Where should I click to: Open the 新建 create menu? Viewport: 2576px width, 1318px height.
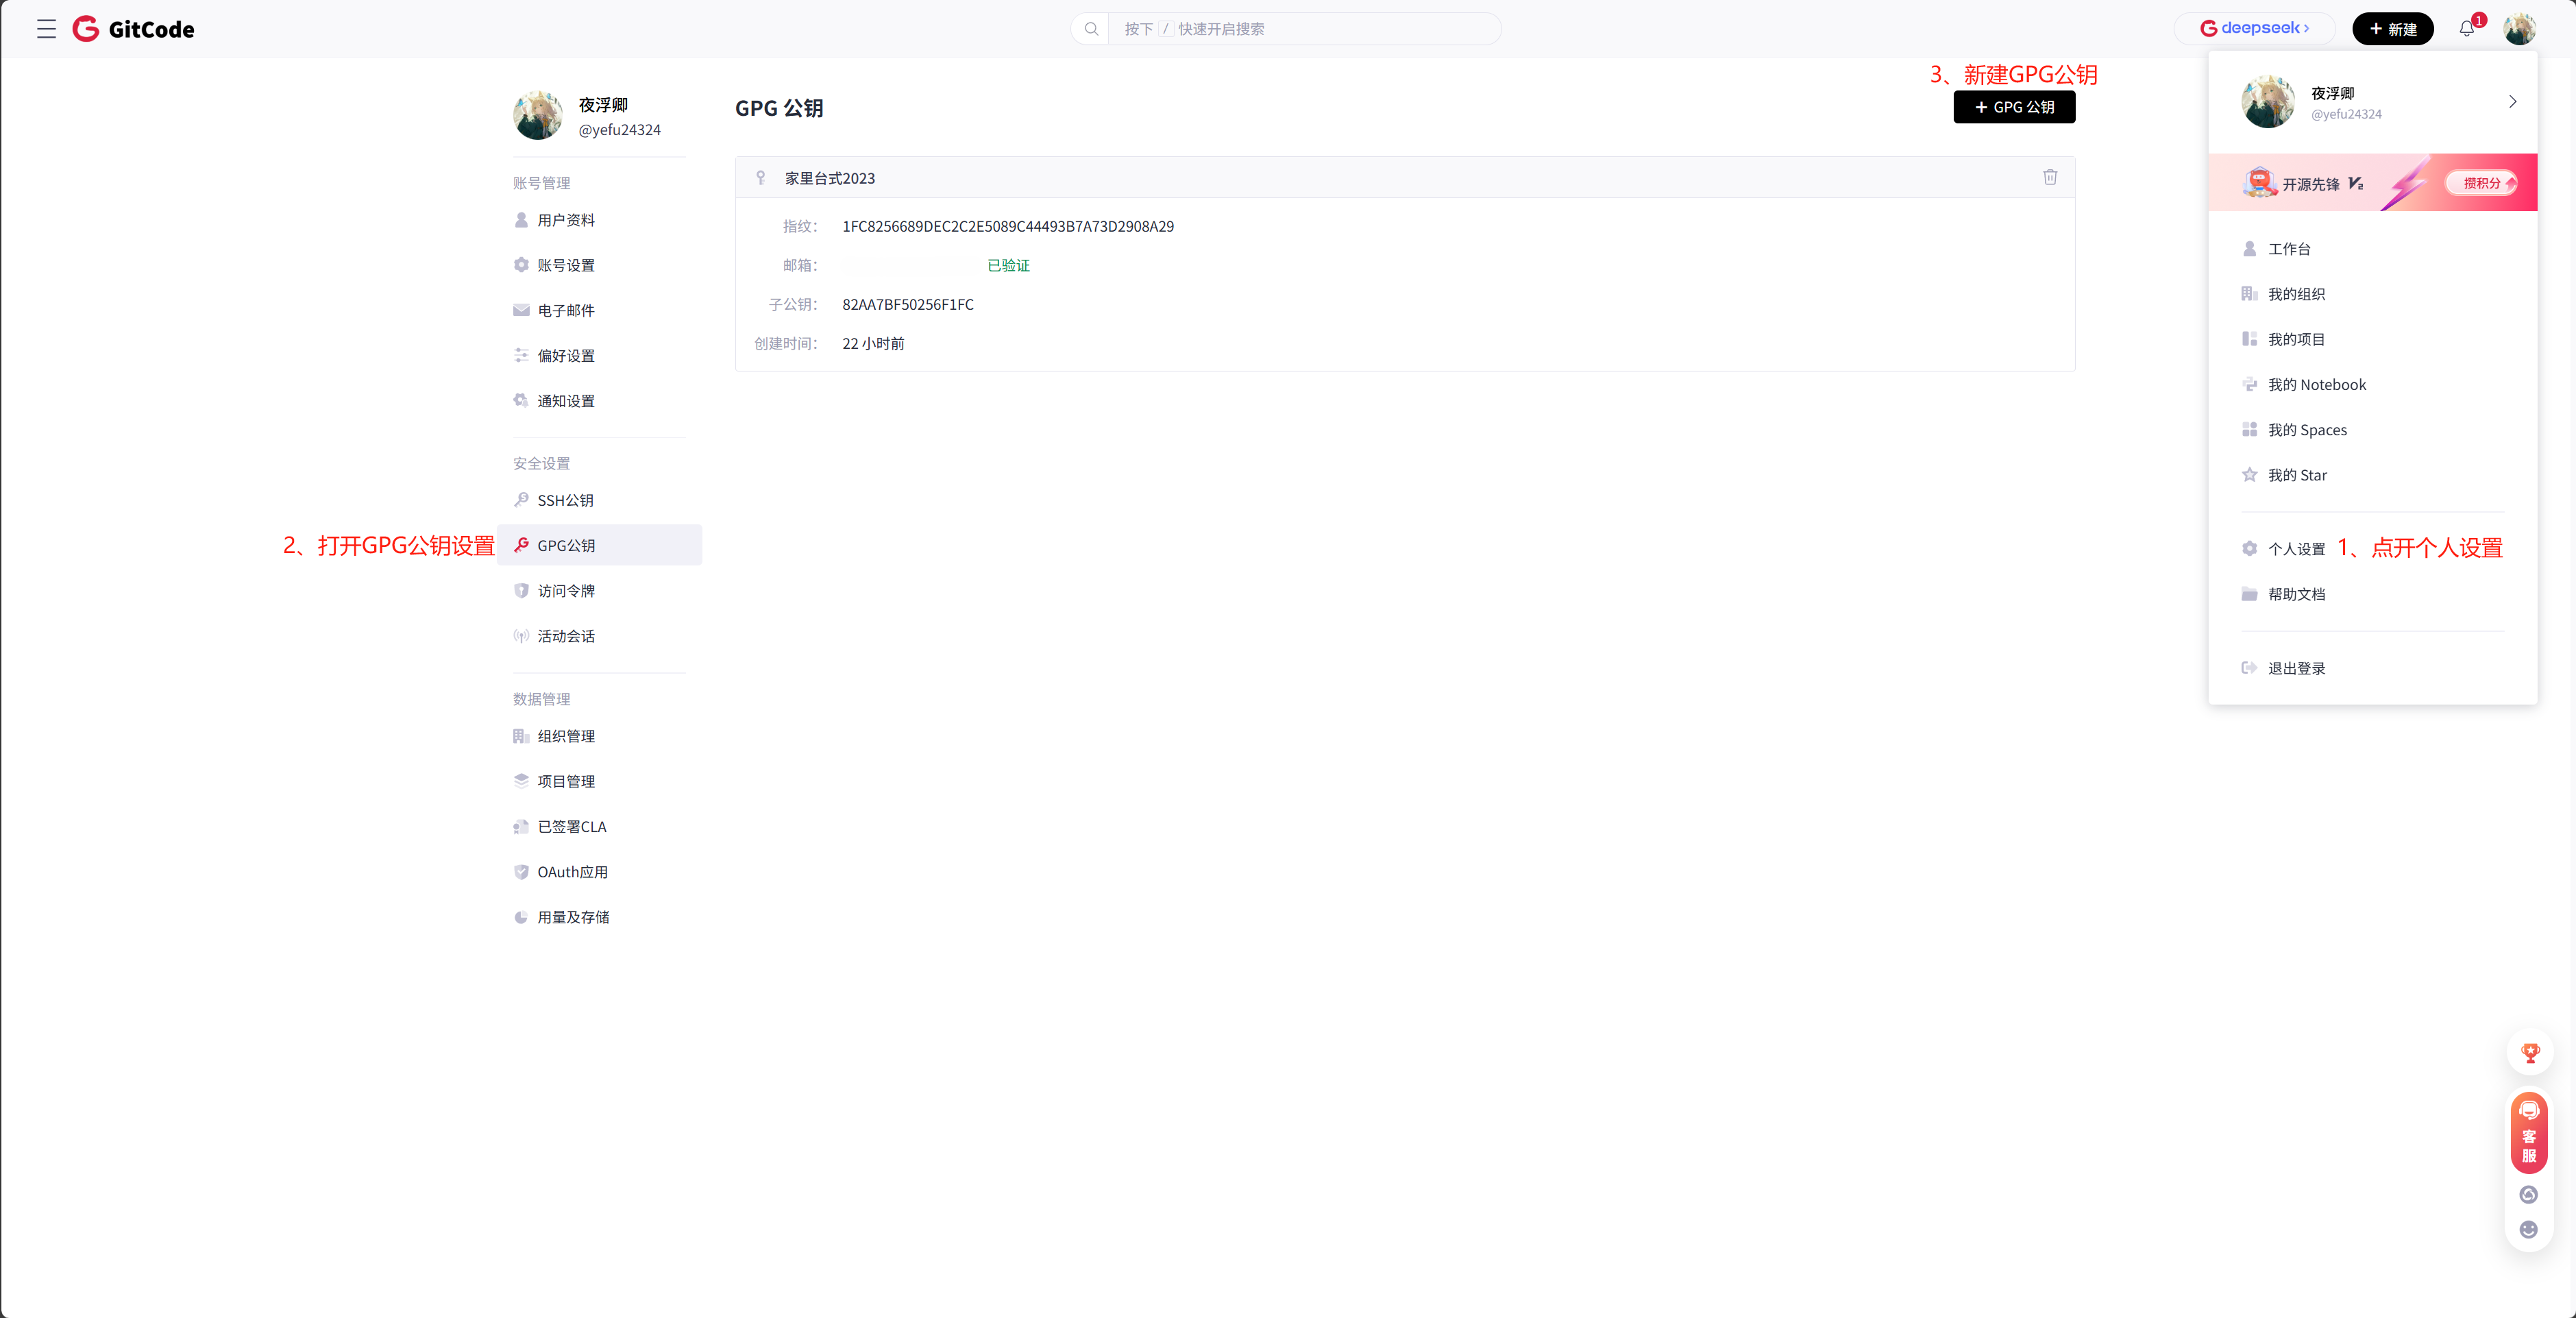[x=2392, y=29]
